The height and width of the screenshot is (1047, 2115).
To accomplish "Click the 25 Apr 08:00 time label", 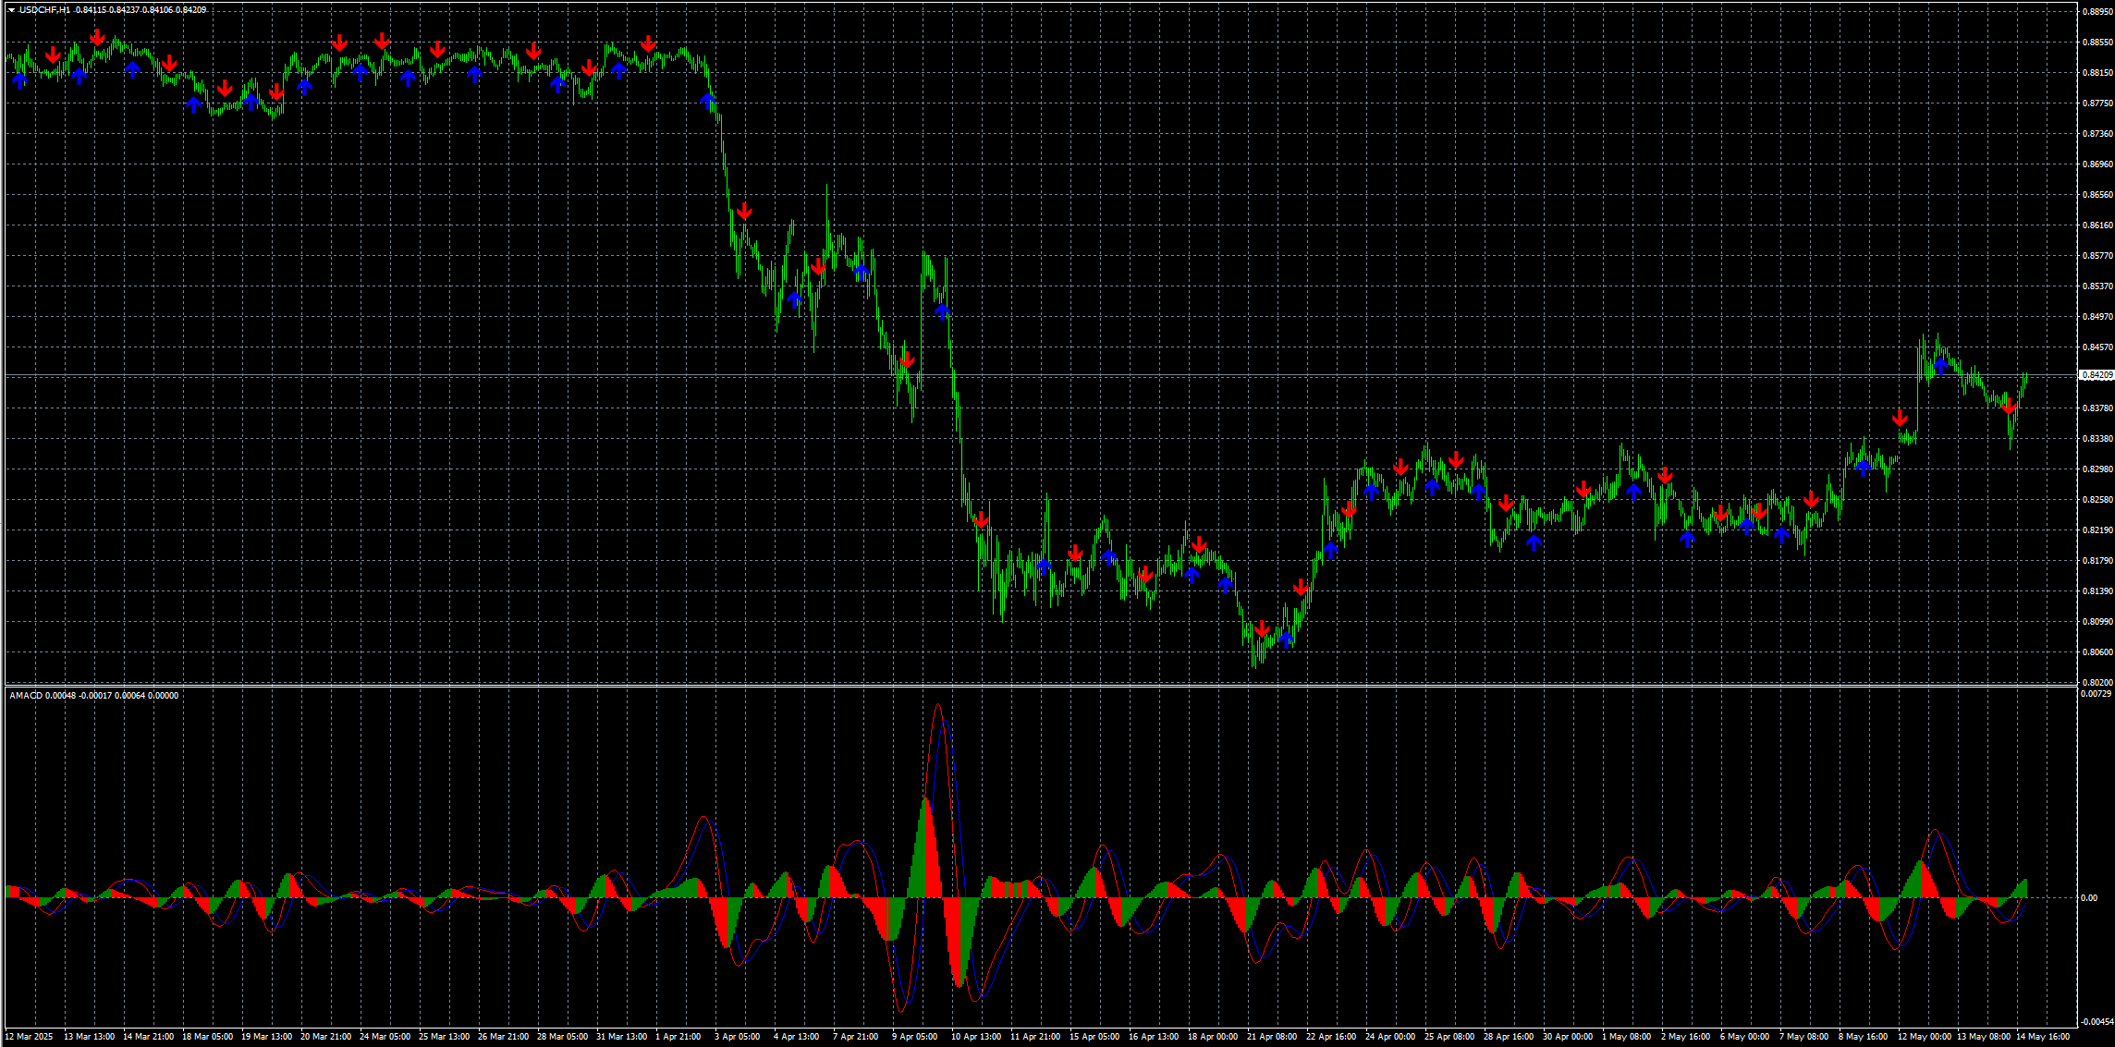I will pyautogui.click(x=1449, y=1036).
